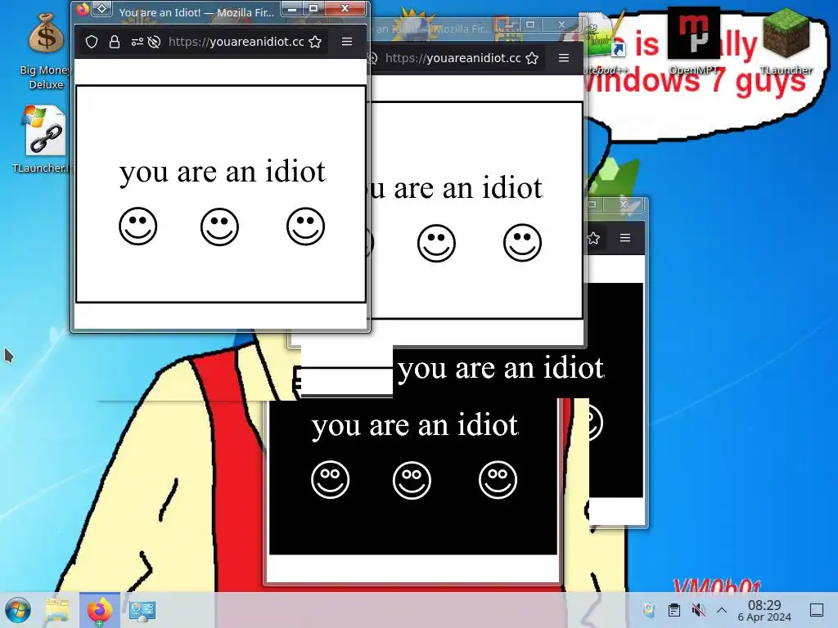
Task: Click the youareanidiot.cc URL field in front window
Action: click(x=236, y=42)
